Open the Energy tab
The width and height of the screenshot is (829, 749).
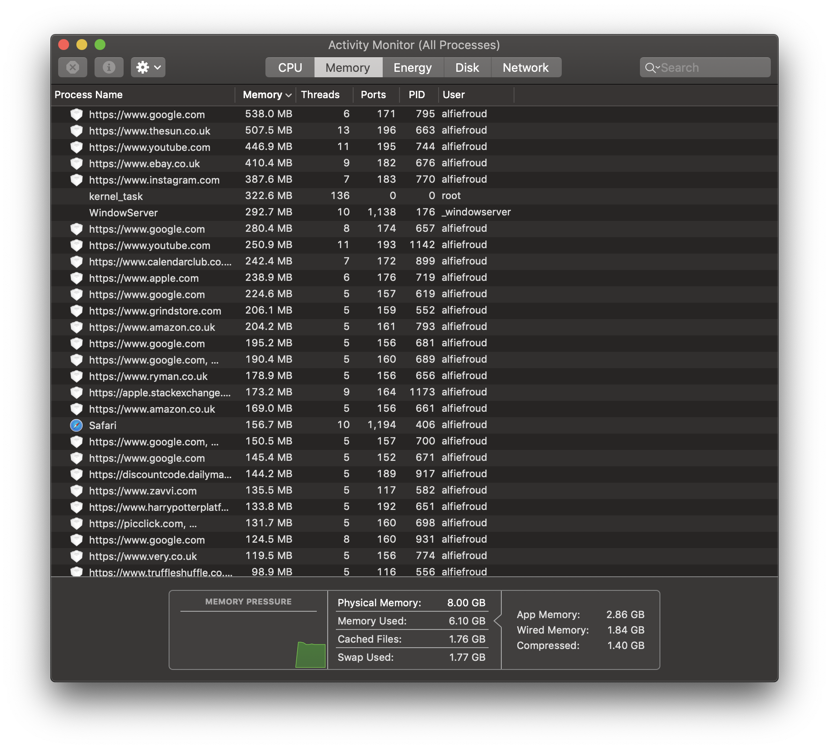click(413, 67)
